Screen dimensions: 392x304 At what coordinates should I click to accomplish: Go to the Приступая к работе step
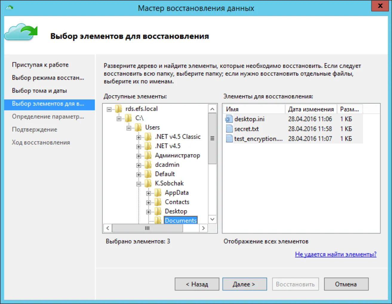coord(40,65)
